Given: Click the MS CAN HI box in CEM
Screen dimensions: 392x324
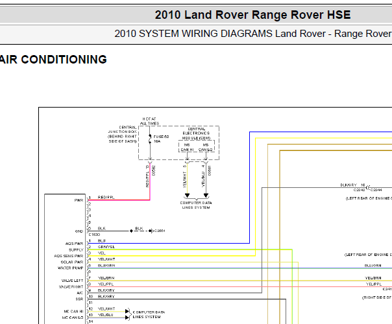Looking at the screenshot, I should [188, 147].
